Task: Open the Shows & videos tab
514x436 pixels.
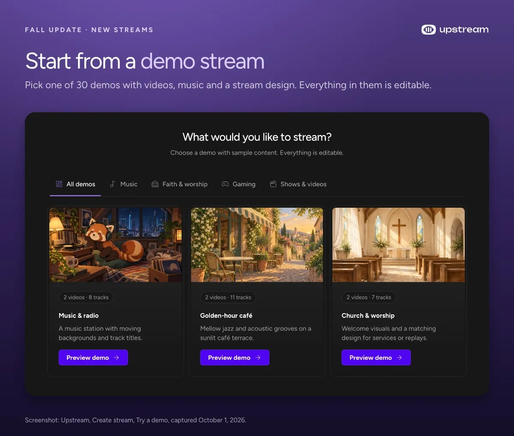Action: pos(298,184)
